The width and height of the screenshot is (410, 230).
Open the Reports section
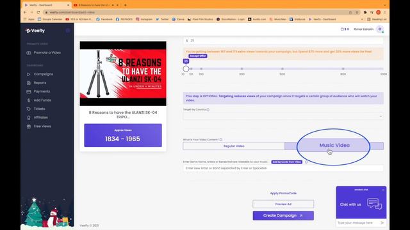(x=40, y=83)
